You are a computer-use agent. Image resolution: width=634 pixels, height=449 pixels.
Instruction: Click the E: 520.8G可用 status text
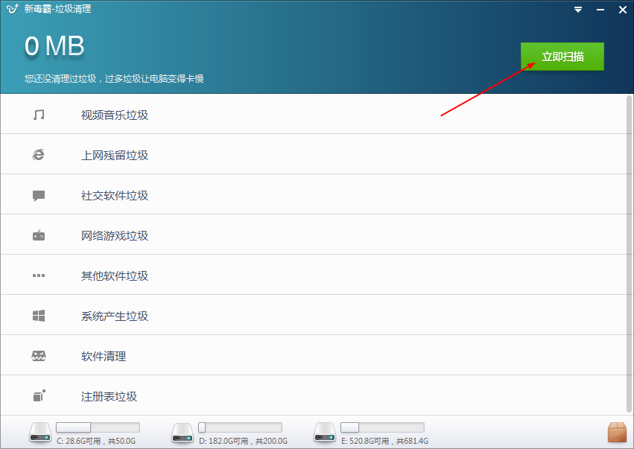point(384,441)
